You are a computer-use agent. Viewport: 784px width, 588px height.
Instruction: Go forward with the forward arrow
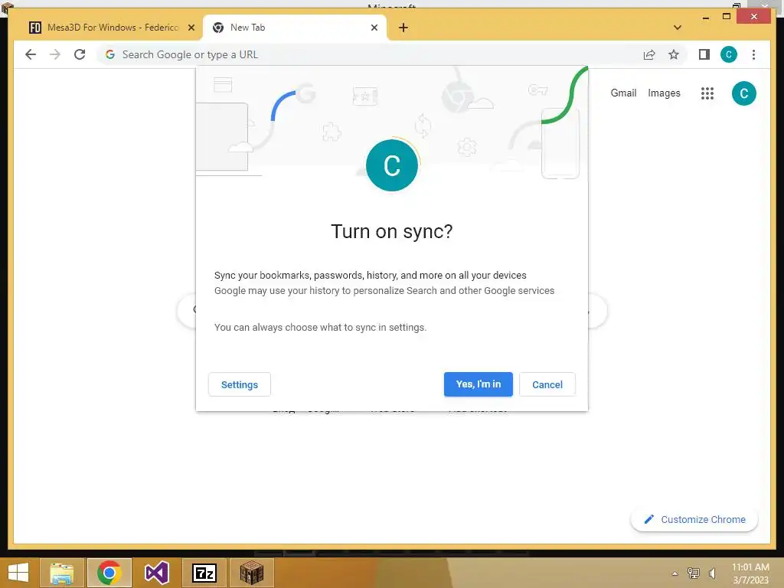(55, 54)
